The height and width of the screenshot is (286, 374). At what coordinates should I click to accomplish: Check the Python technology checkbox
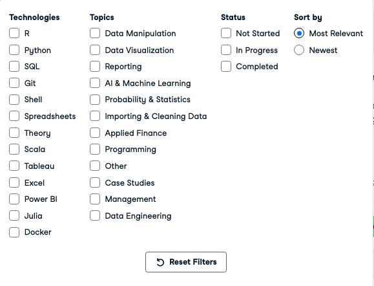pos(14,50)
